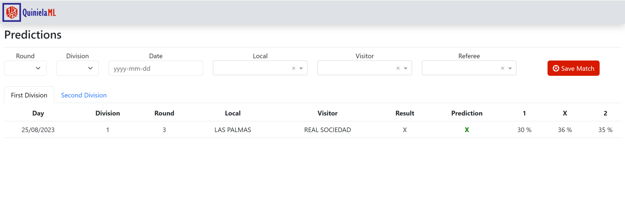Open the Division dropdown
Screen dimensions: 625x209
click(77, 68)
